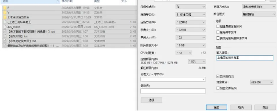Click the chevron in 名称 column header
Screen dimensions: 277x111
(59, 1)
